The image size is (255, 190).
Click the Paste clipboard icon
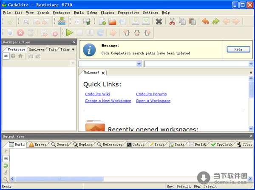coord(193,22)
